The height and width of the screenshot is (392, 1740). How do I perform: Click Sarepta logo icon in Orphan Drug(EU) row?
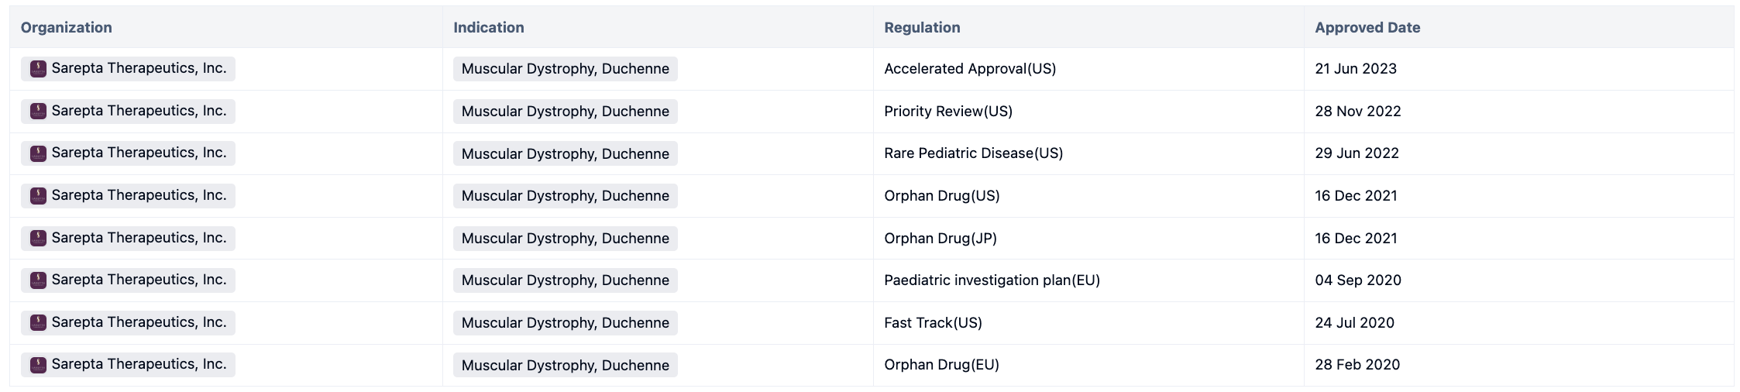[x=38, y=365]
